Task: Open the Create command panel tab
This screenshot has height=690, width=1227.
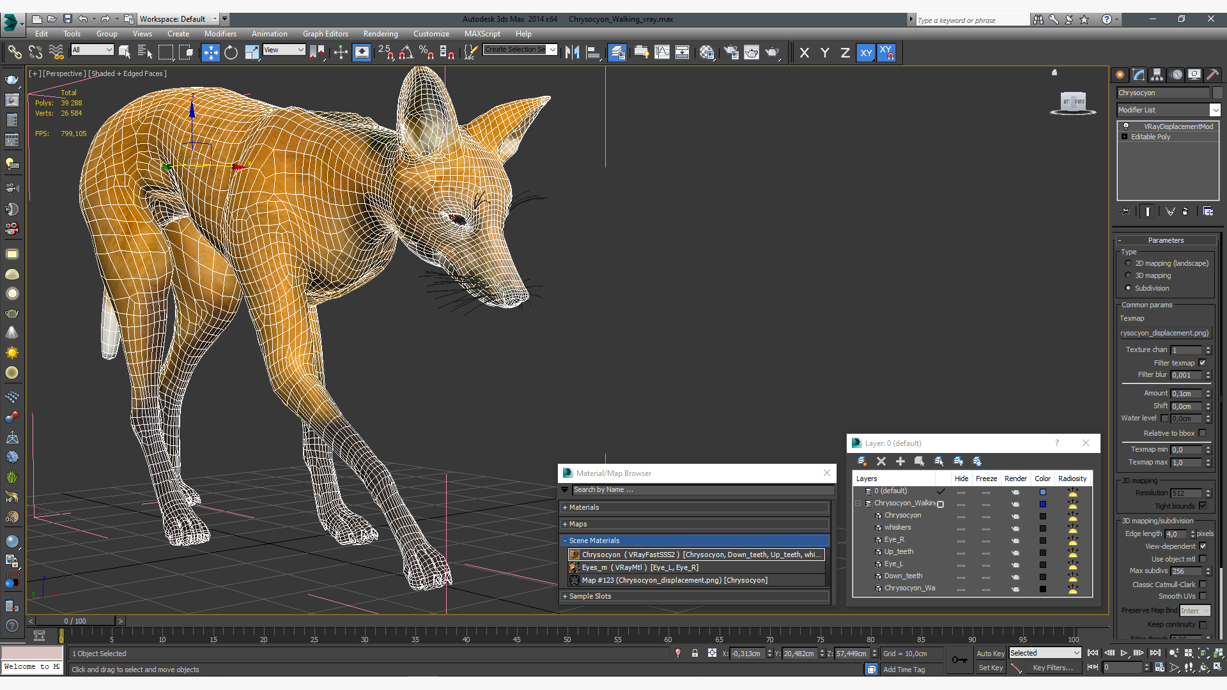Action: pyautogui.click(x=1120, y=75)
